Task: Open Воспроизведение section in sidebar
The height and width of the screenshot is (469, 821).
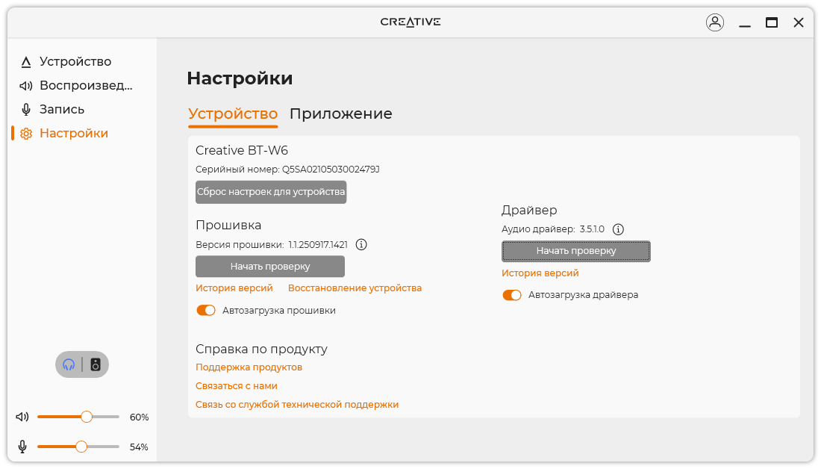Action: pyautogui.click(x=86, y=85)
